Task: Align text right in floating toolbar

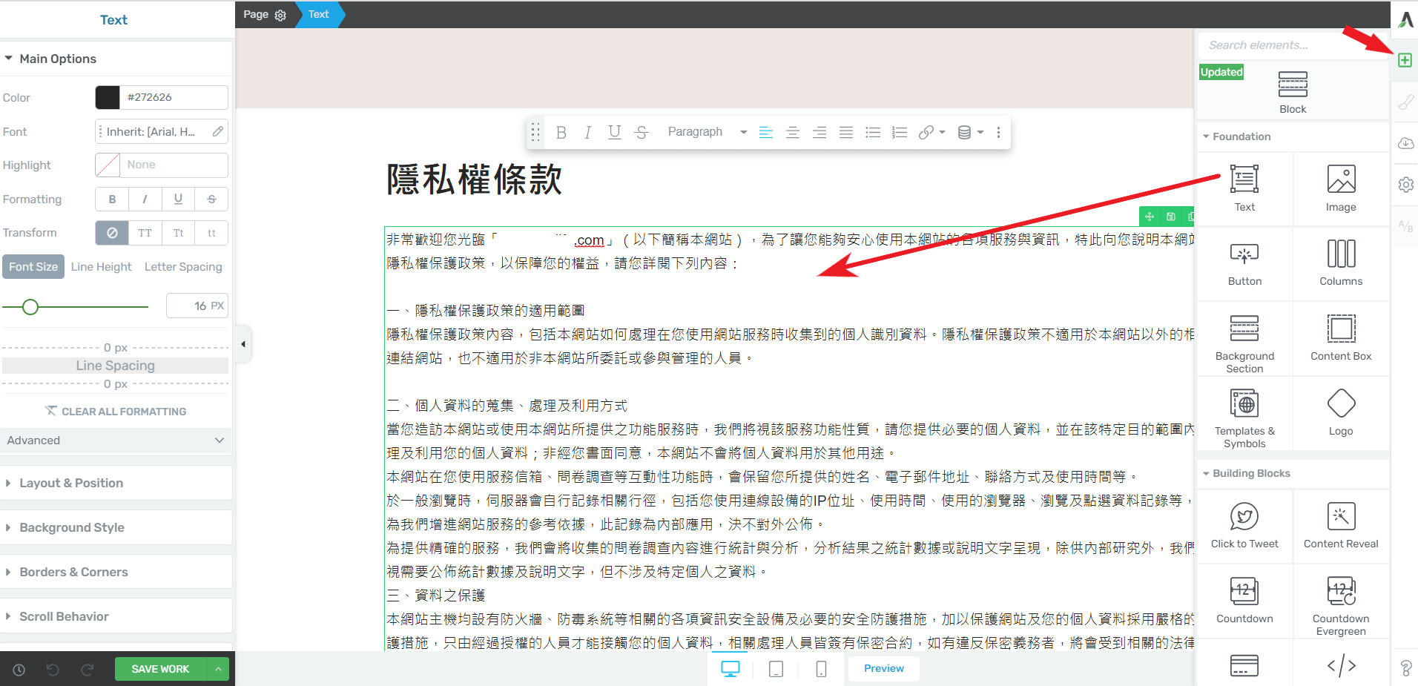Action: click(x=820, y=133)
